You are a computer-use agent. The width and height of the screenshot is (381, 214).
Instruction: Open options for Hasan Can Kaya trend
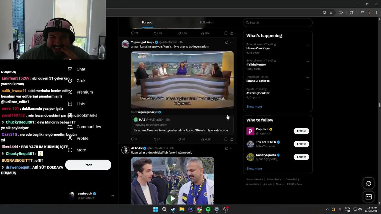307,45
